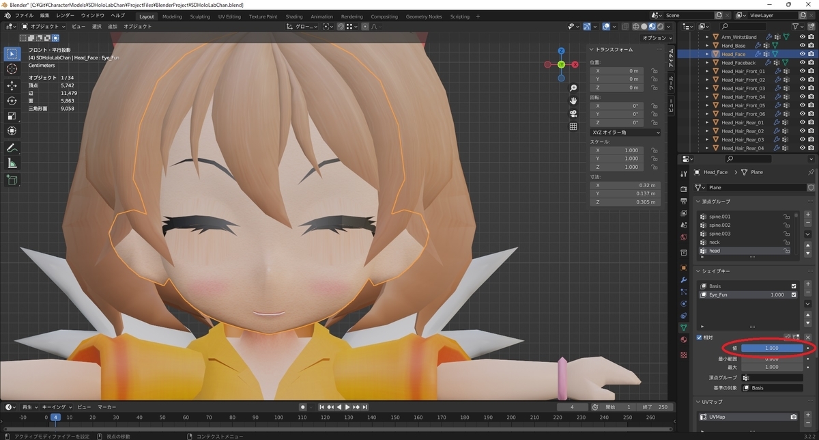Uncheck the 相対 relative checkbox
Viewport: 819px width, 440px height.
699,338
